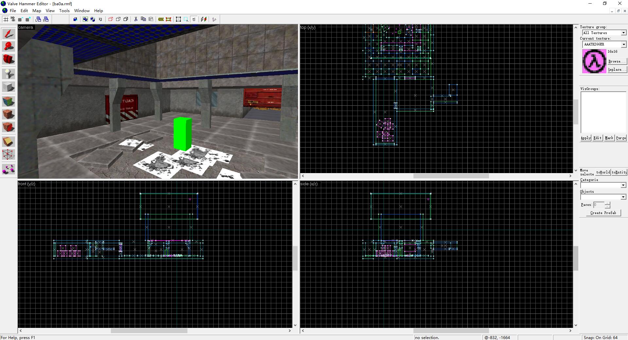
Task: Click the Ungroup selected objects icon
Action: coord(93,19)
